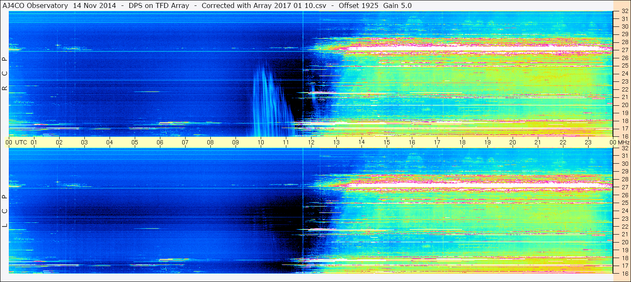Select the 04 hour tick on time axis
Viewport: 631px width, 282px height.
110,142
